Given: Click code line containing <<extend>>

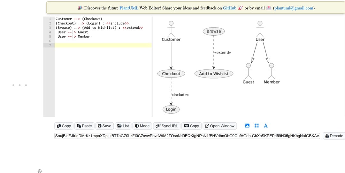Looking at the screenshot, I should click(99, 28).
